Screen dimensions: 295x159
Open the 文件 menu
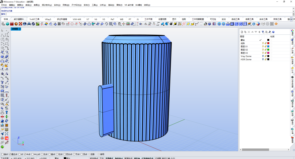(4, 5)
